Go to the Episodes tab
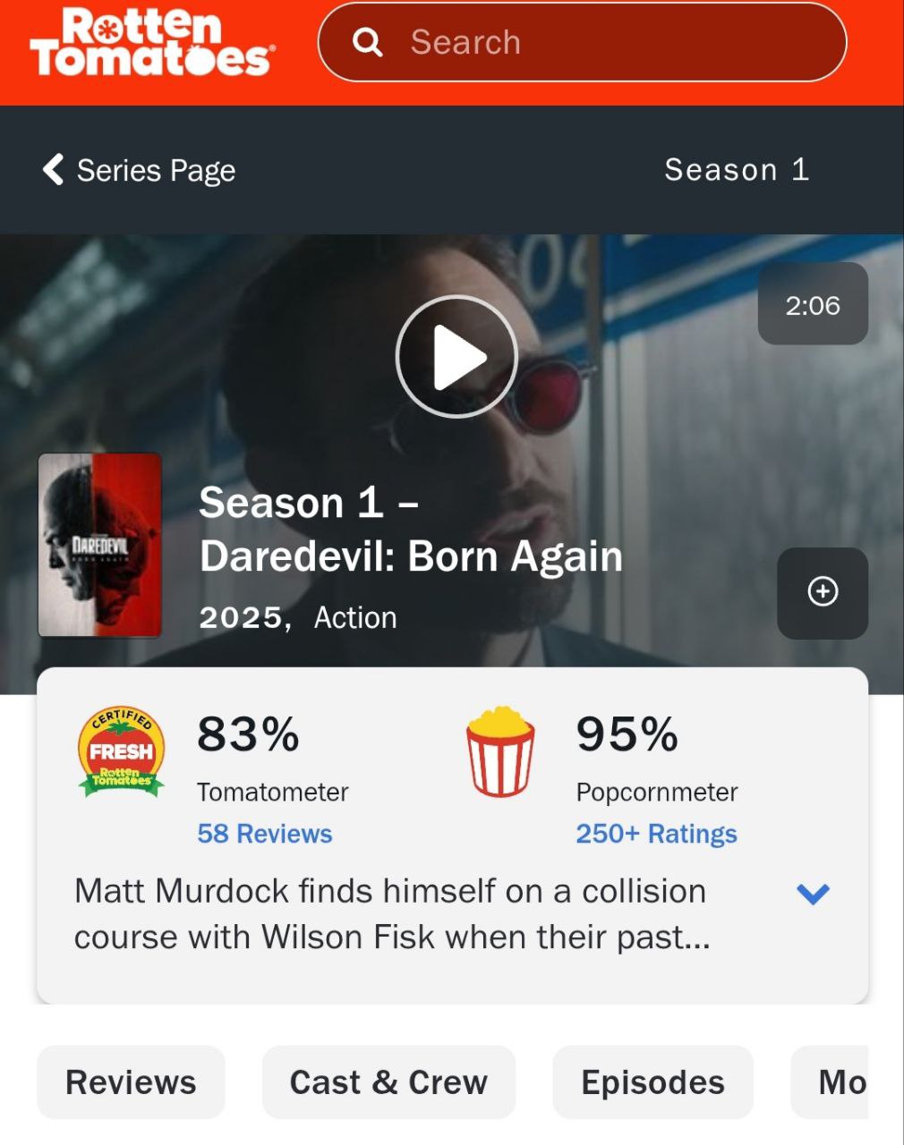 click(652, 1082)
